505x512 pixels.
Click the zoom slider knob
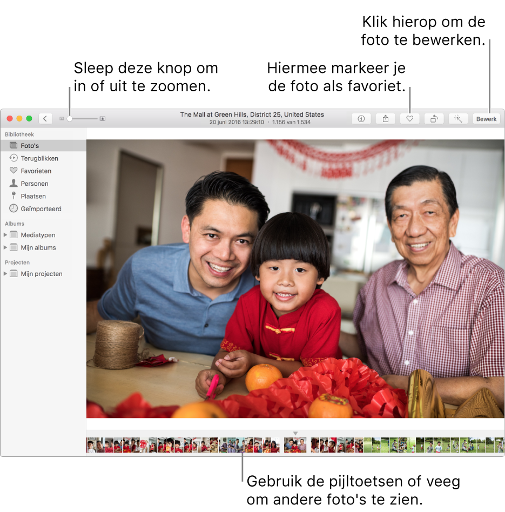tap(70, 119)
